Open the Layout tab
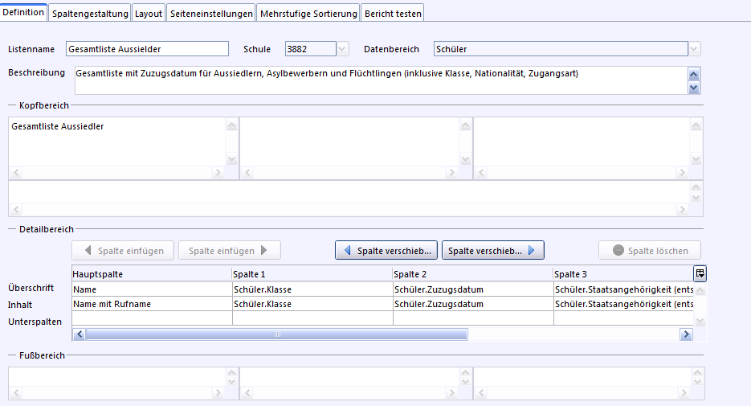Screen dimensions: 751x406 point(148,14)
